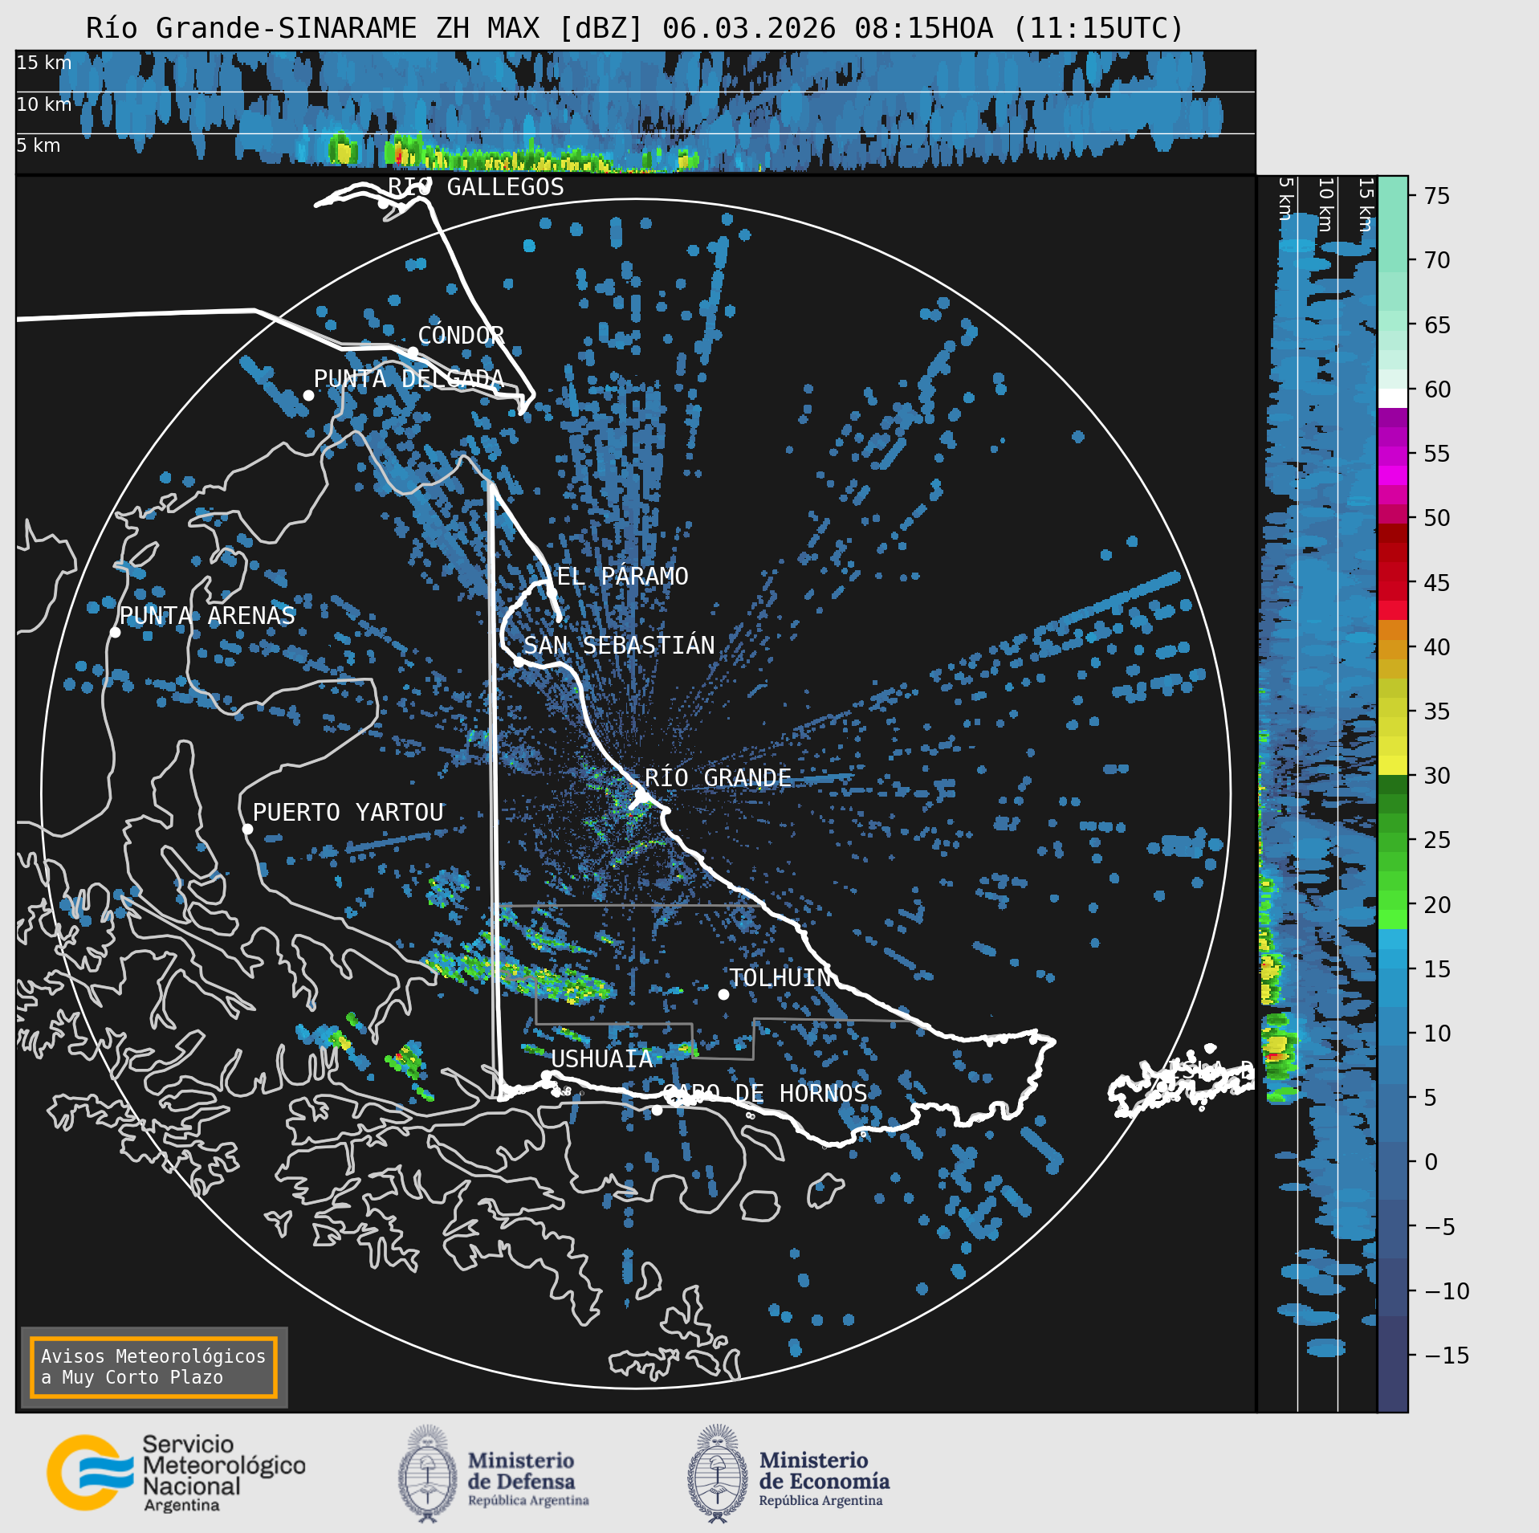Click the white 60 dBZ band on the colorbar
Screen dimensions: 1539x1533
(1393, 398)
